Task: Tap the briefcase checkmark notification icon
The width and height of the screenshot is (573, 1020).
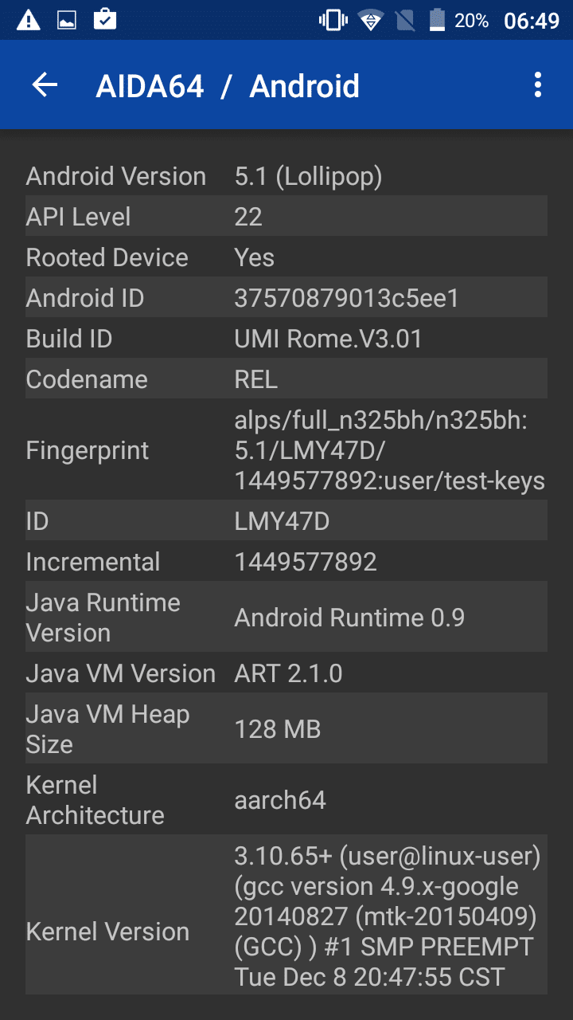Action: pos(105,20)
